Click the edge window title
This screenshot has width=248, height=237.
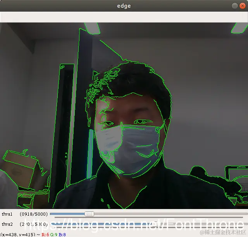coord(124,6)
